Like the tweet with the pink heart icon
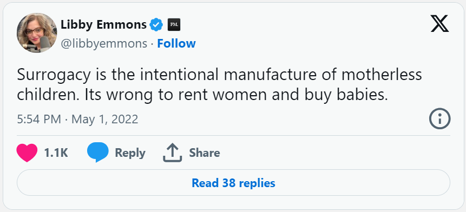Viewport: 466px width, 212px height. (27, 153)
